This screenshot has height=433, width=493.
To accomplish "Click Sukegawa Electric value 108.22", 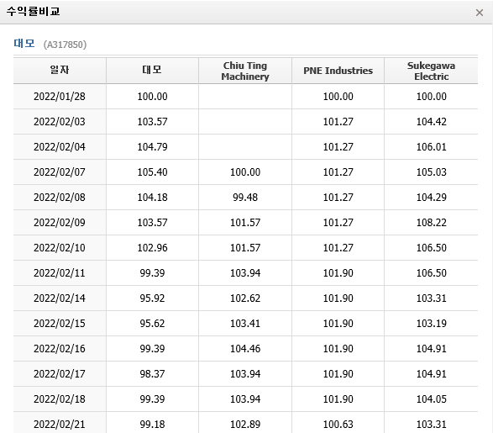I will [x=432, y=223].
